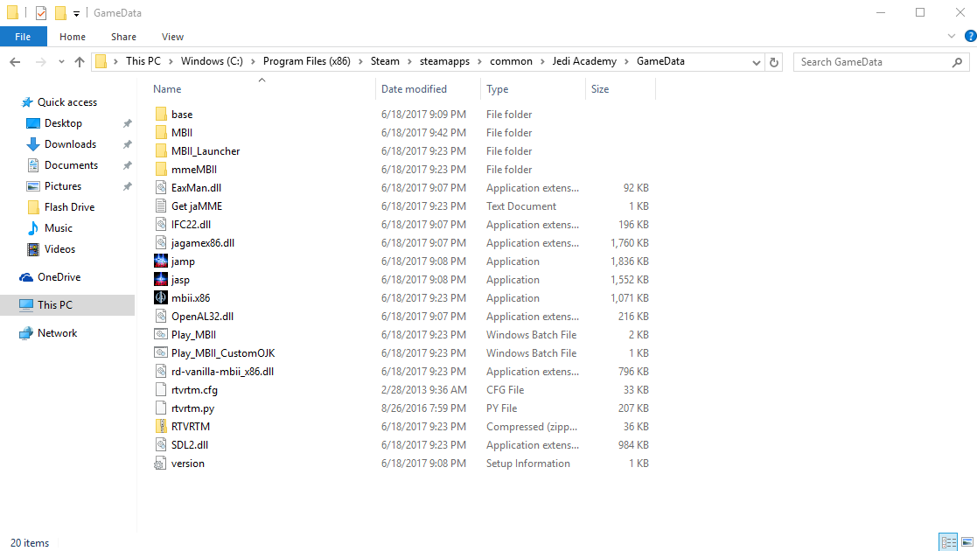Select the jasp application icon
The image size is (977, 551).
[x=160, y=280]
